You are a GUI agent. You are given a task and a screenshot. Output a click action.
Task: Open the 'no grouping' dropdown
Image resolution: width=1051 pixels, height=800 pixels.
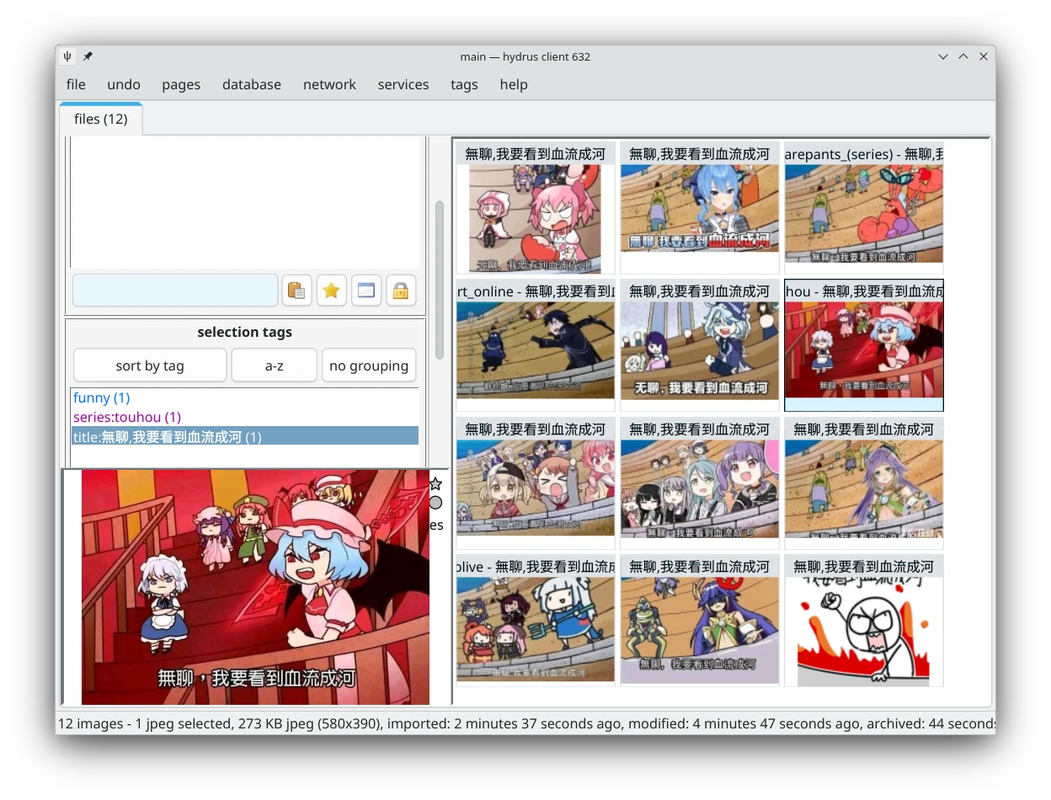[x=368, y=365]
